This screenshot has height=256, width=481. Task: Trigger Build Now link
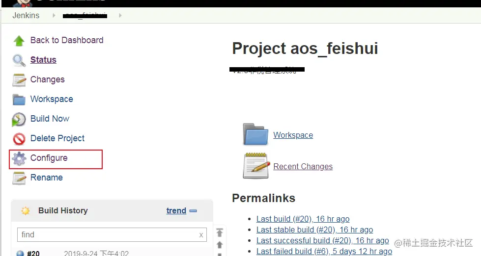click(x=50, y=119)
